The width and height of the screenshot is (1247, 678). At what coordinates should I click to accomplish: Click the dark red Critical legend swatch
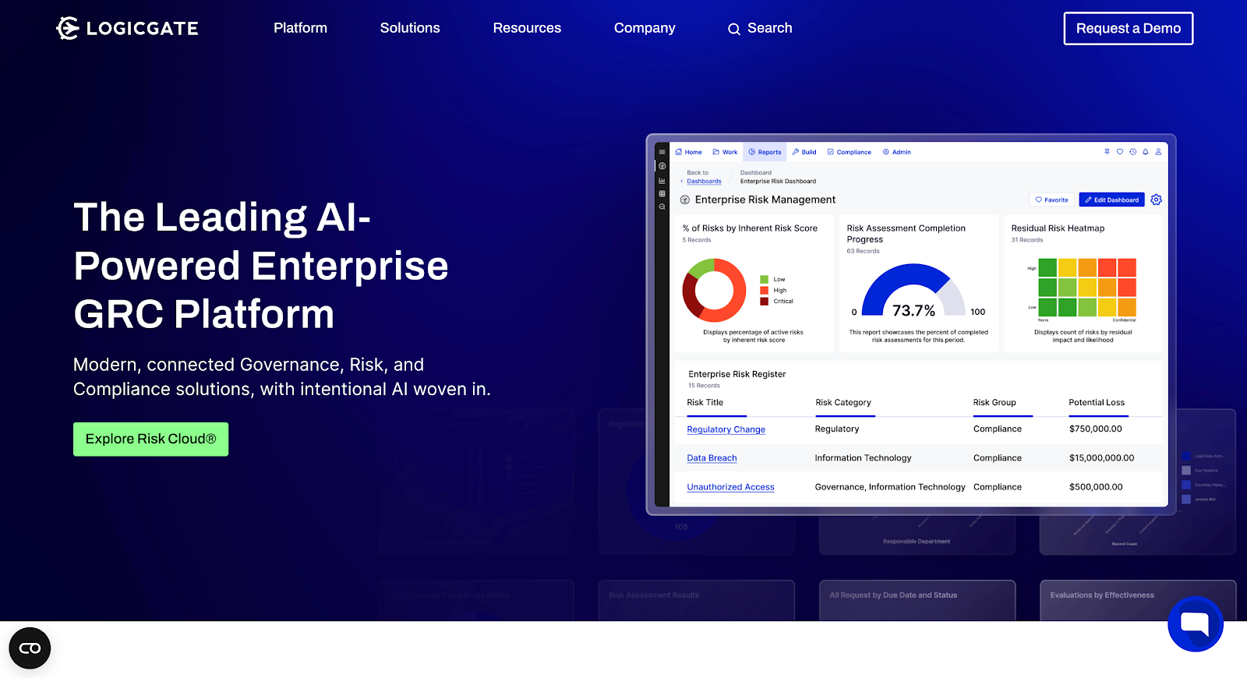coord(765,301)
